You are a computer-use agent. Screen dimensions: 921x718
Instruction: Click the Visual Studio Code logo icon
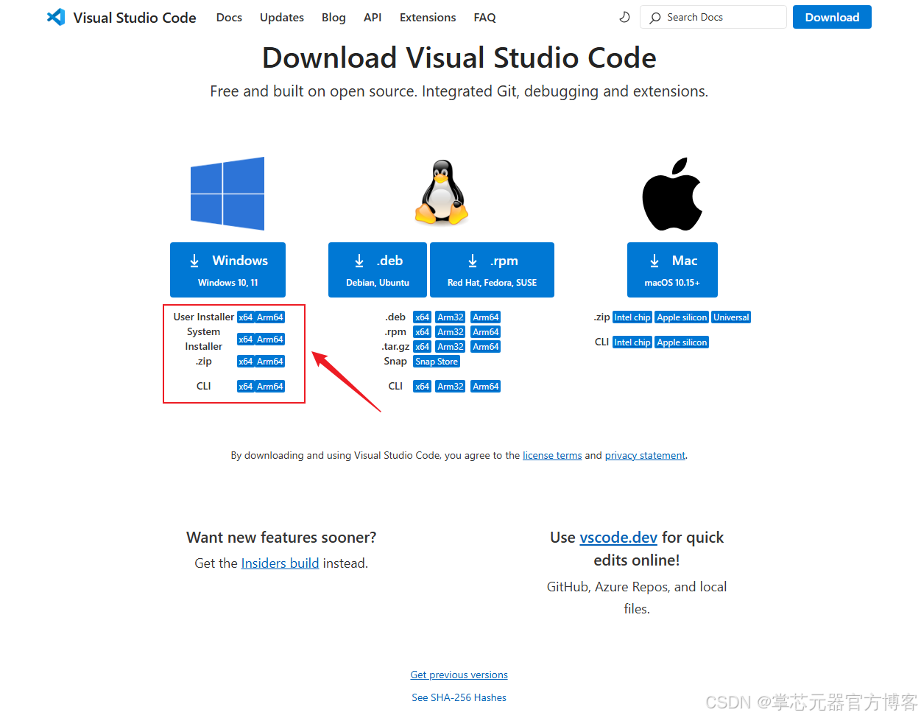point(56,17)
